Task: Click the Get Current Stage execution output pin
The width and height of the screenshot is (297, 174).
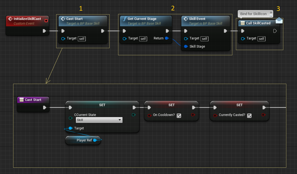Action: 167,31
